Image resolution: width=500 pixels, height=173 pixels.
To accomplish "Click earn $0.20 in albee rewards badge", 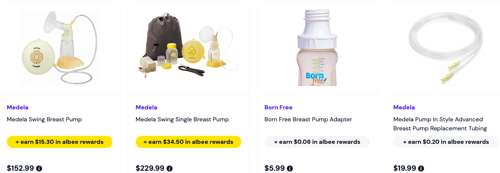I will pos(446,142).
